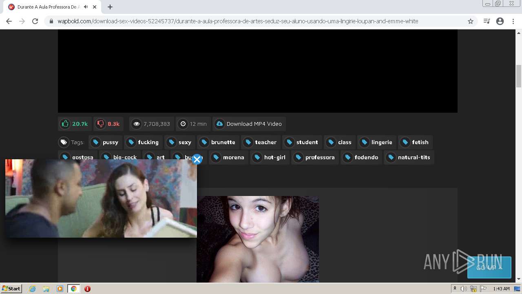Click the scrollbar up arrow
The image size is (522, 294).
tap(519, 33)
